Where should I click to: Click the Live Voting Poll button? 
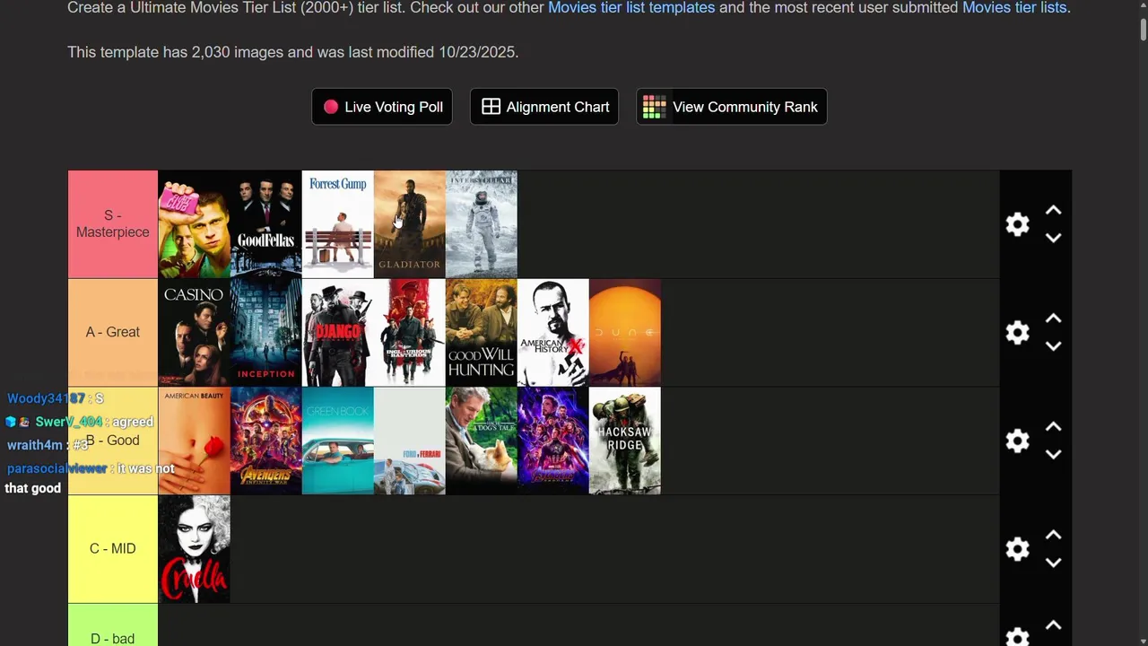(382, 107)
